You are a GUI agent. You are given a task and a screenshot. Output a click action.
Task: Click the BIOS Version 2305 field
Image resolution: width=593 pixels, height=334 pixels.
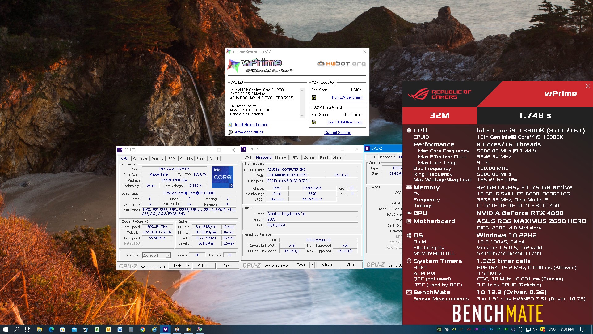(x=312, y=219)
